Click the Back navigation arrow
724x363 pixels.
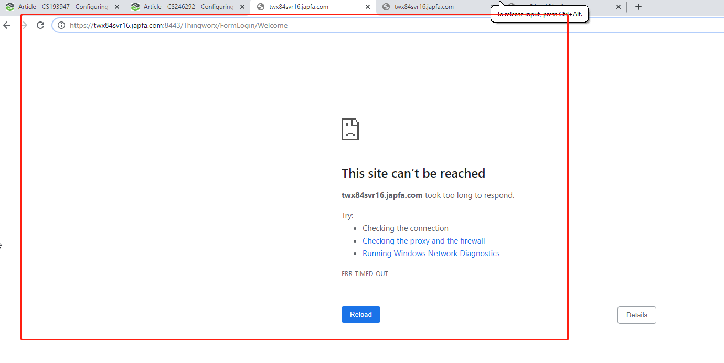(7, 25)
